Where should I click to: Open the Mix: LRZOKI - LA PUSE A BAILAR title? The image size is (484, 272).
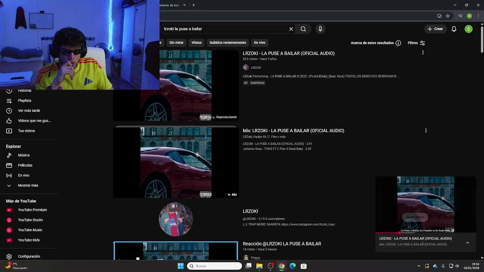click(x=293, y=131)
